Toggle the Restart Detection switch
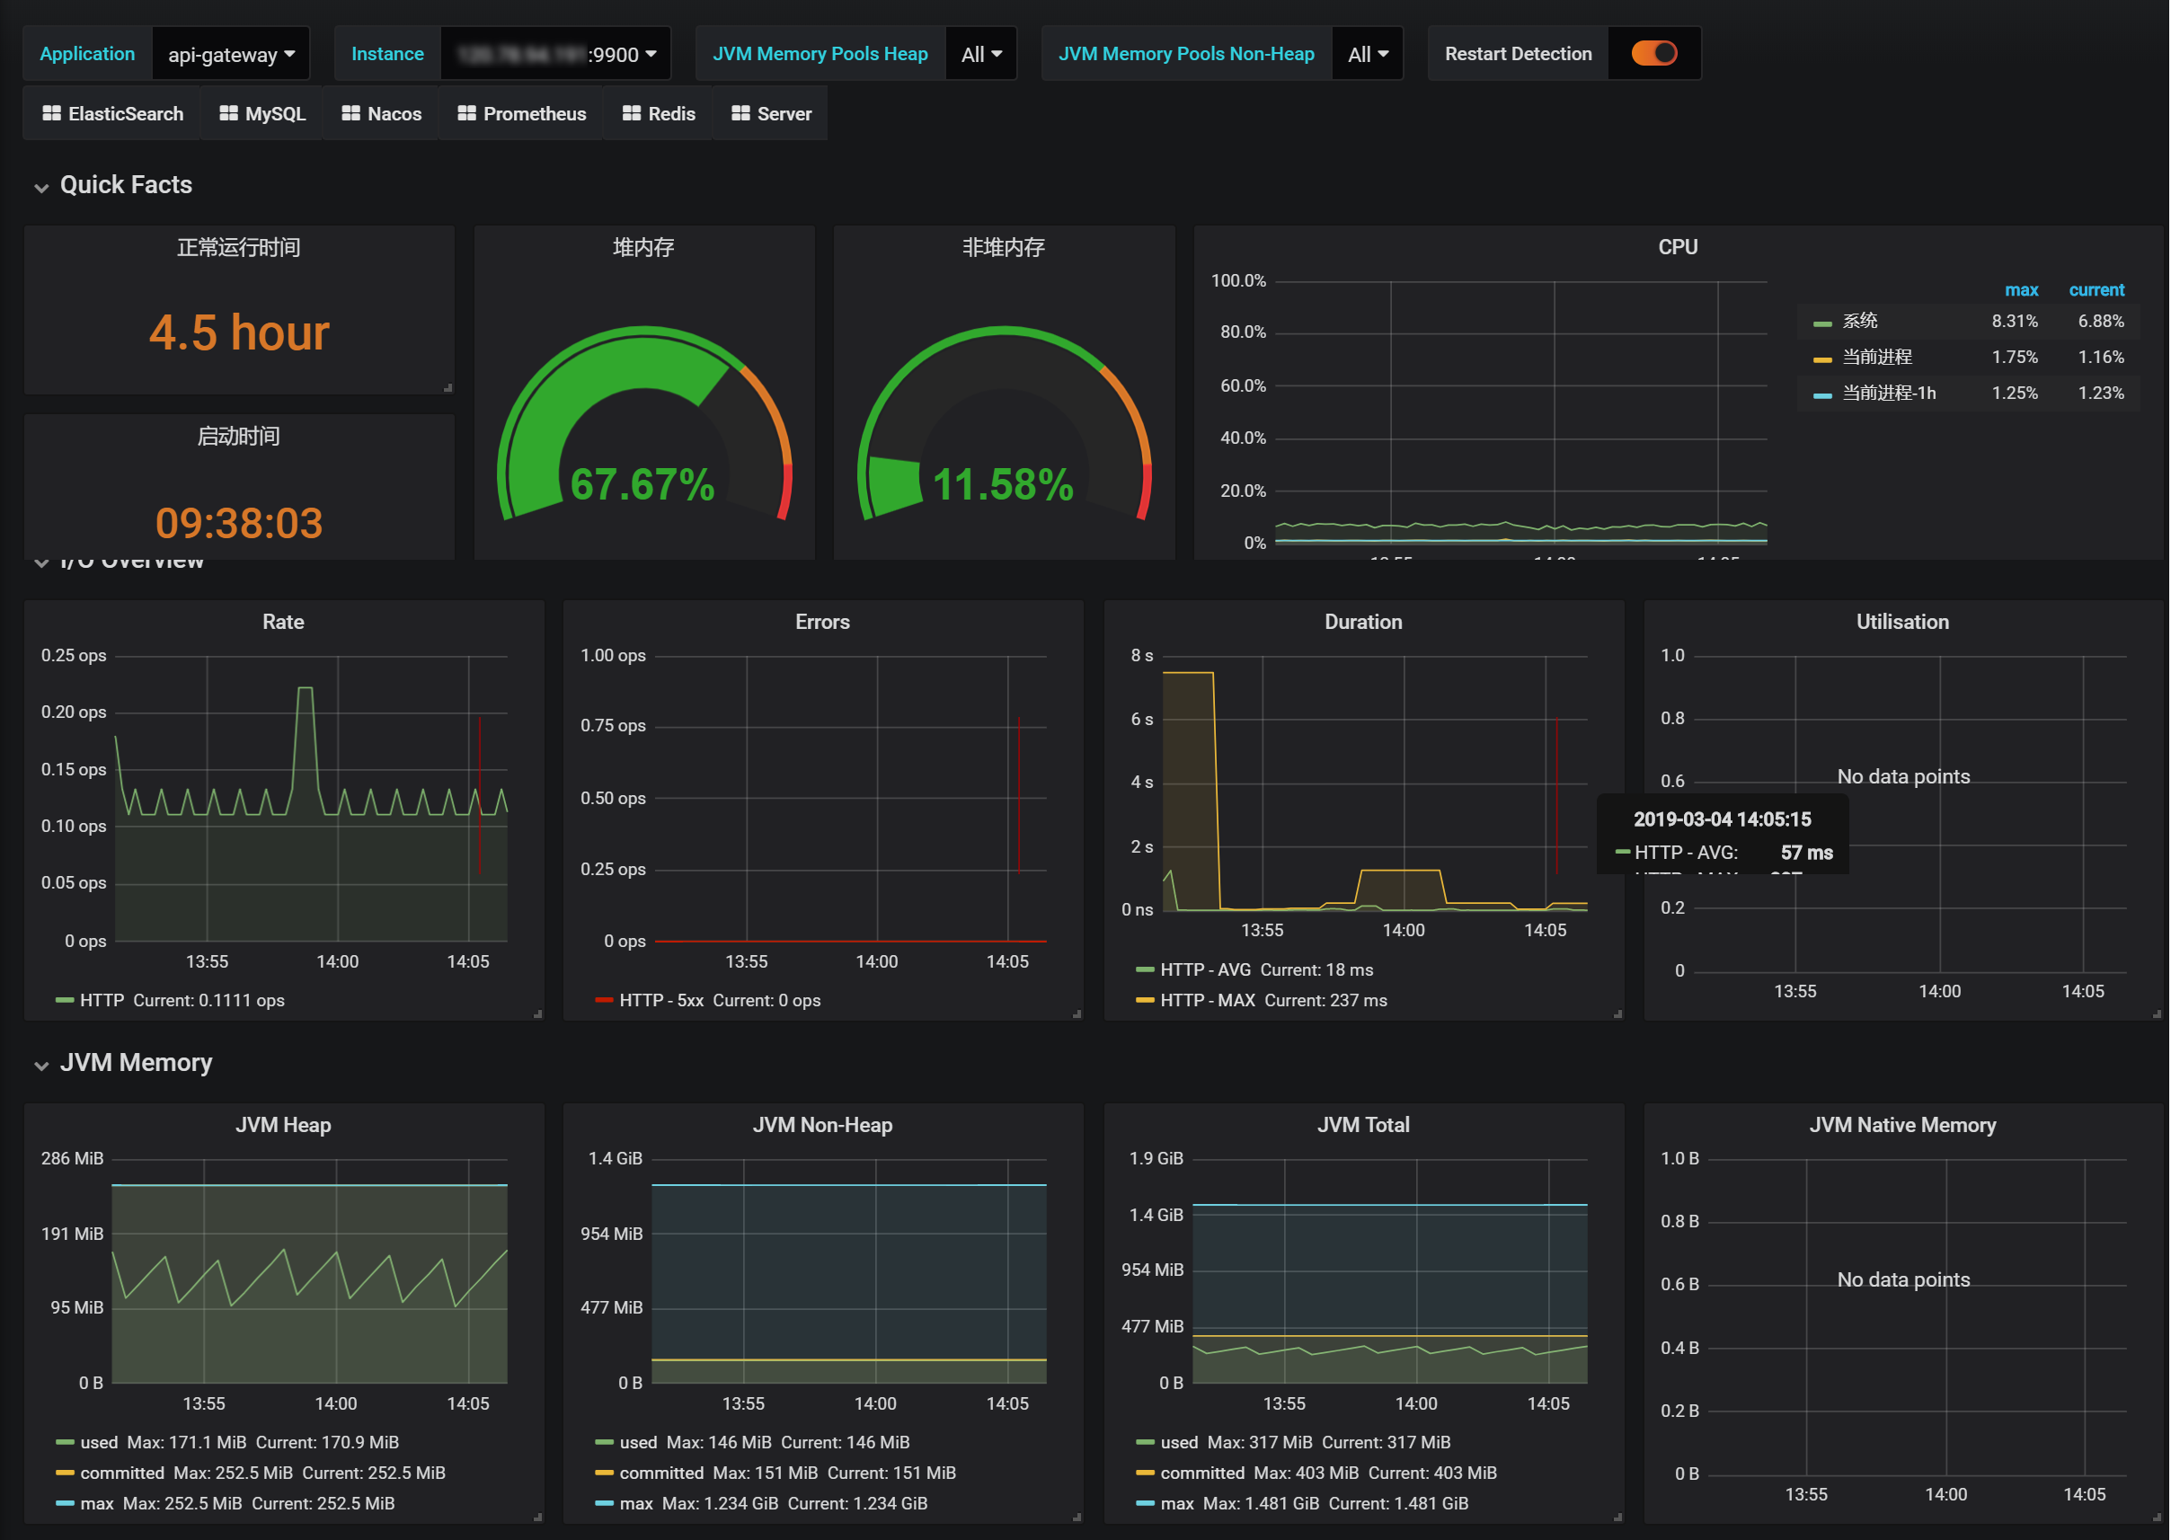2171x1540 pixels. pos(1654,54)
